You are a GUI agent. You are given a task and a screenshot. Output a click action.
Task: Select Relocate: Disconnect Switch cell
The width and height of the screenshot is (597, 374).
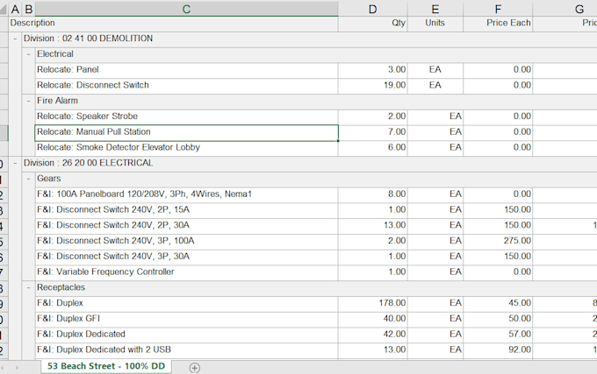coord(186,85)
